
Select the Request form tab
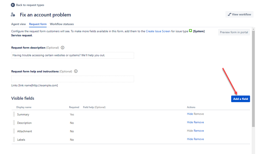[x=38, y=24]
